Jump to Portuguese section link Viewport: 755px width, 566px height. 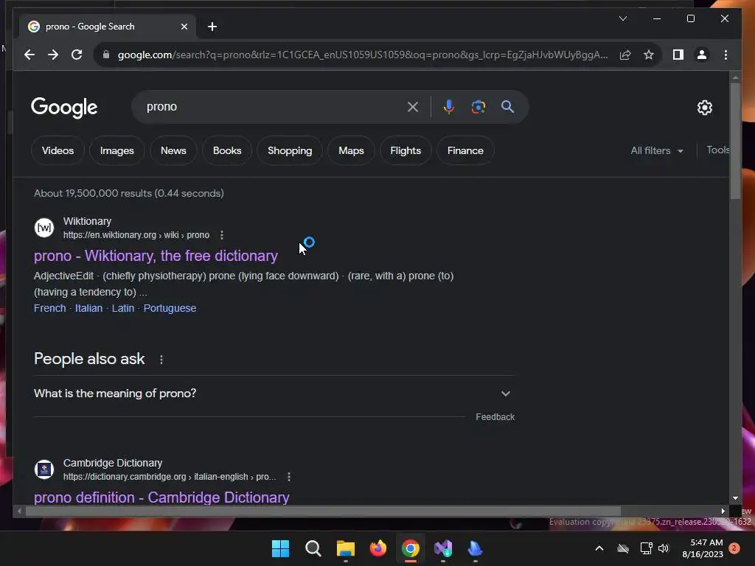click(x=170, y=308)
